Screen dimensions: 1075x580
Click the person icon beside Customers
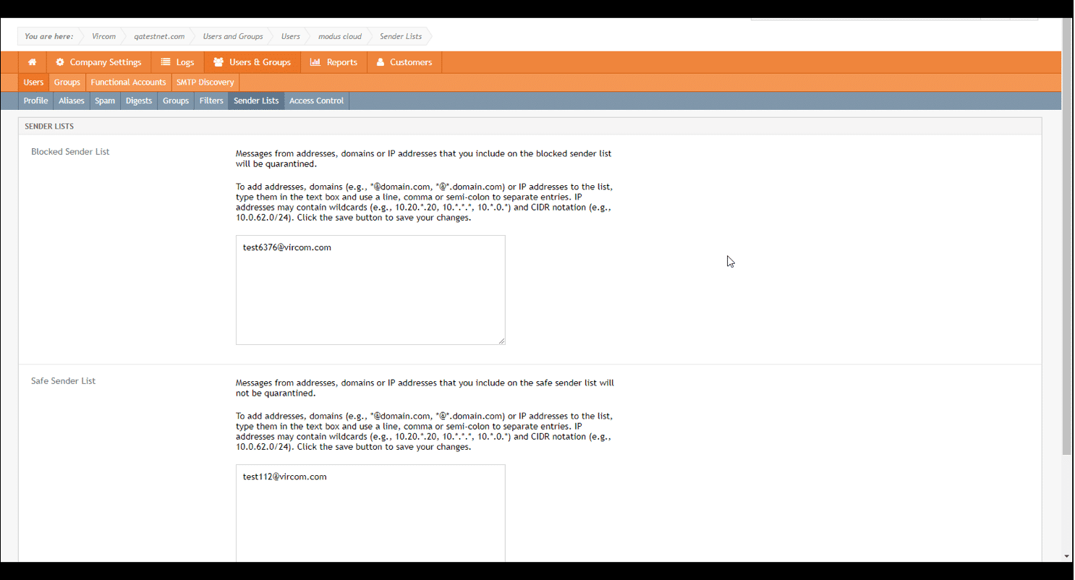[381, 62]
